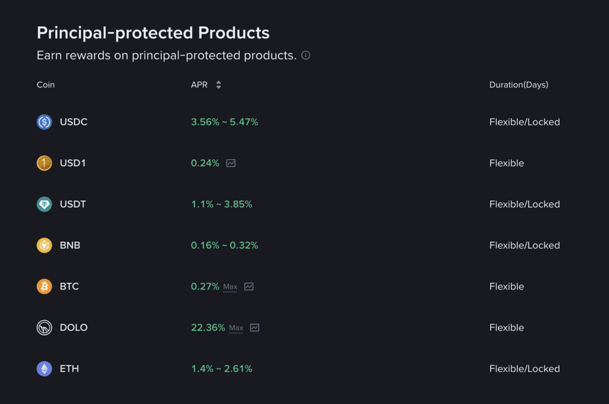Click the Max label beside DOLO APR
609x404 pixels.
coord(237,327)
